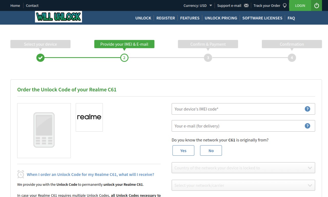This screenshot has width=328, height=197.
Task: Click the 'what will I receive?' question link
Action: (90, 174)
